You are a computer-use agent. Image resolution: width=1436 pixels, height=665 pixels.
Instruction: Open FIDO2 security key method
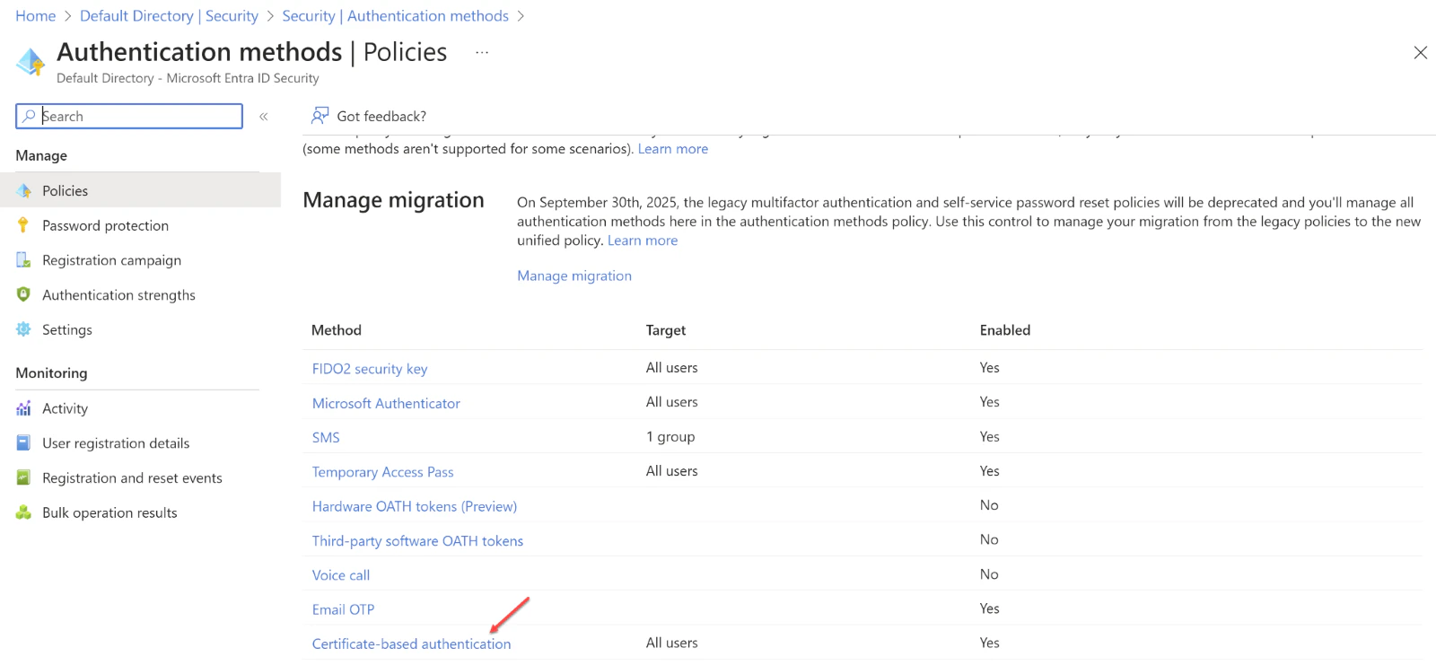(370, 369)
